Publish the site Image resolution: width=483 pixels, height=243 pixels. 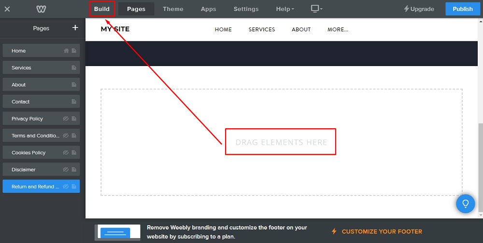point(463,9)
